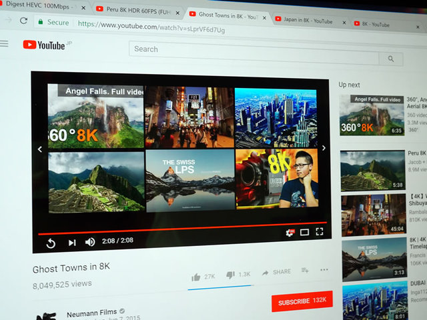427x320 pixels.
Task: Open the YouTube hamburger guide menu
Action: coord(5,44)
